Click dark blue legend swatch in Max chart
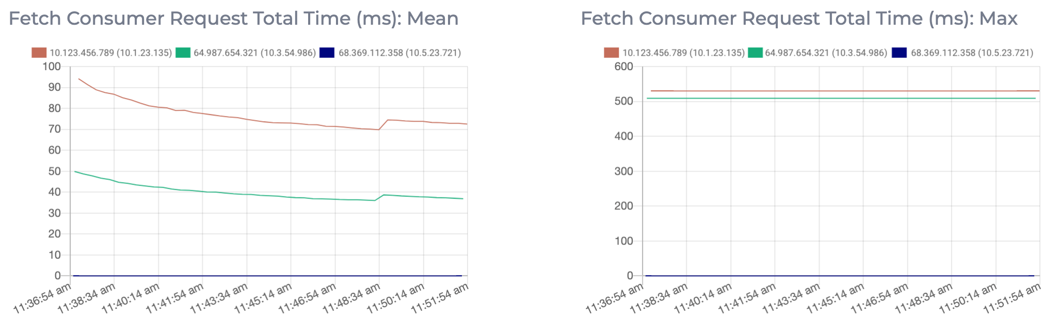The width and height of the screenshot is (1057, 332). click(x=900, y=53)
